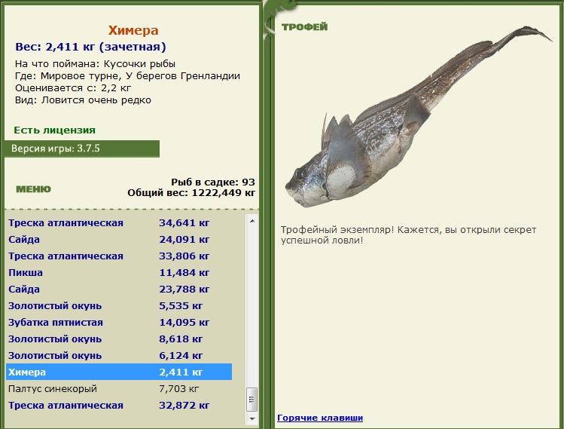This screenshot has width=564, height=429.
Task: Click the scroll down arrow of the fish list
Action: pos(252,419)
